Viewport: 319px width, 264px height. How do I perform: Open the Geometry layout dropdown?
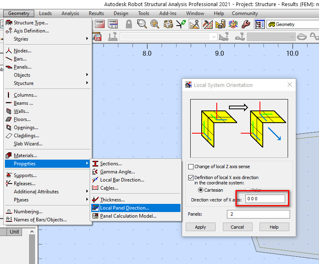(293, 24)
